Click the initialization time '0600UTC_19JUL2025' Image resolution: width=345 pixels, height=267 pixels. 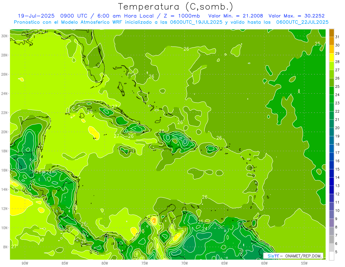[x=196, y=22]
